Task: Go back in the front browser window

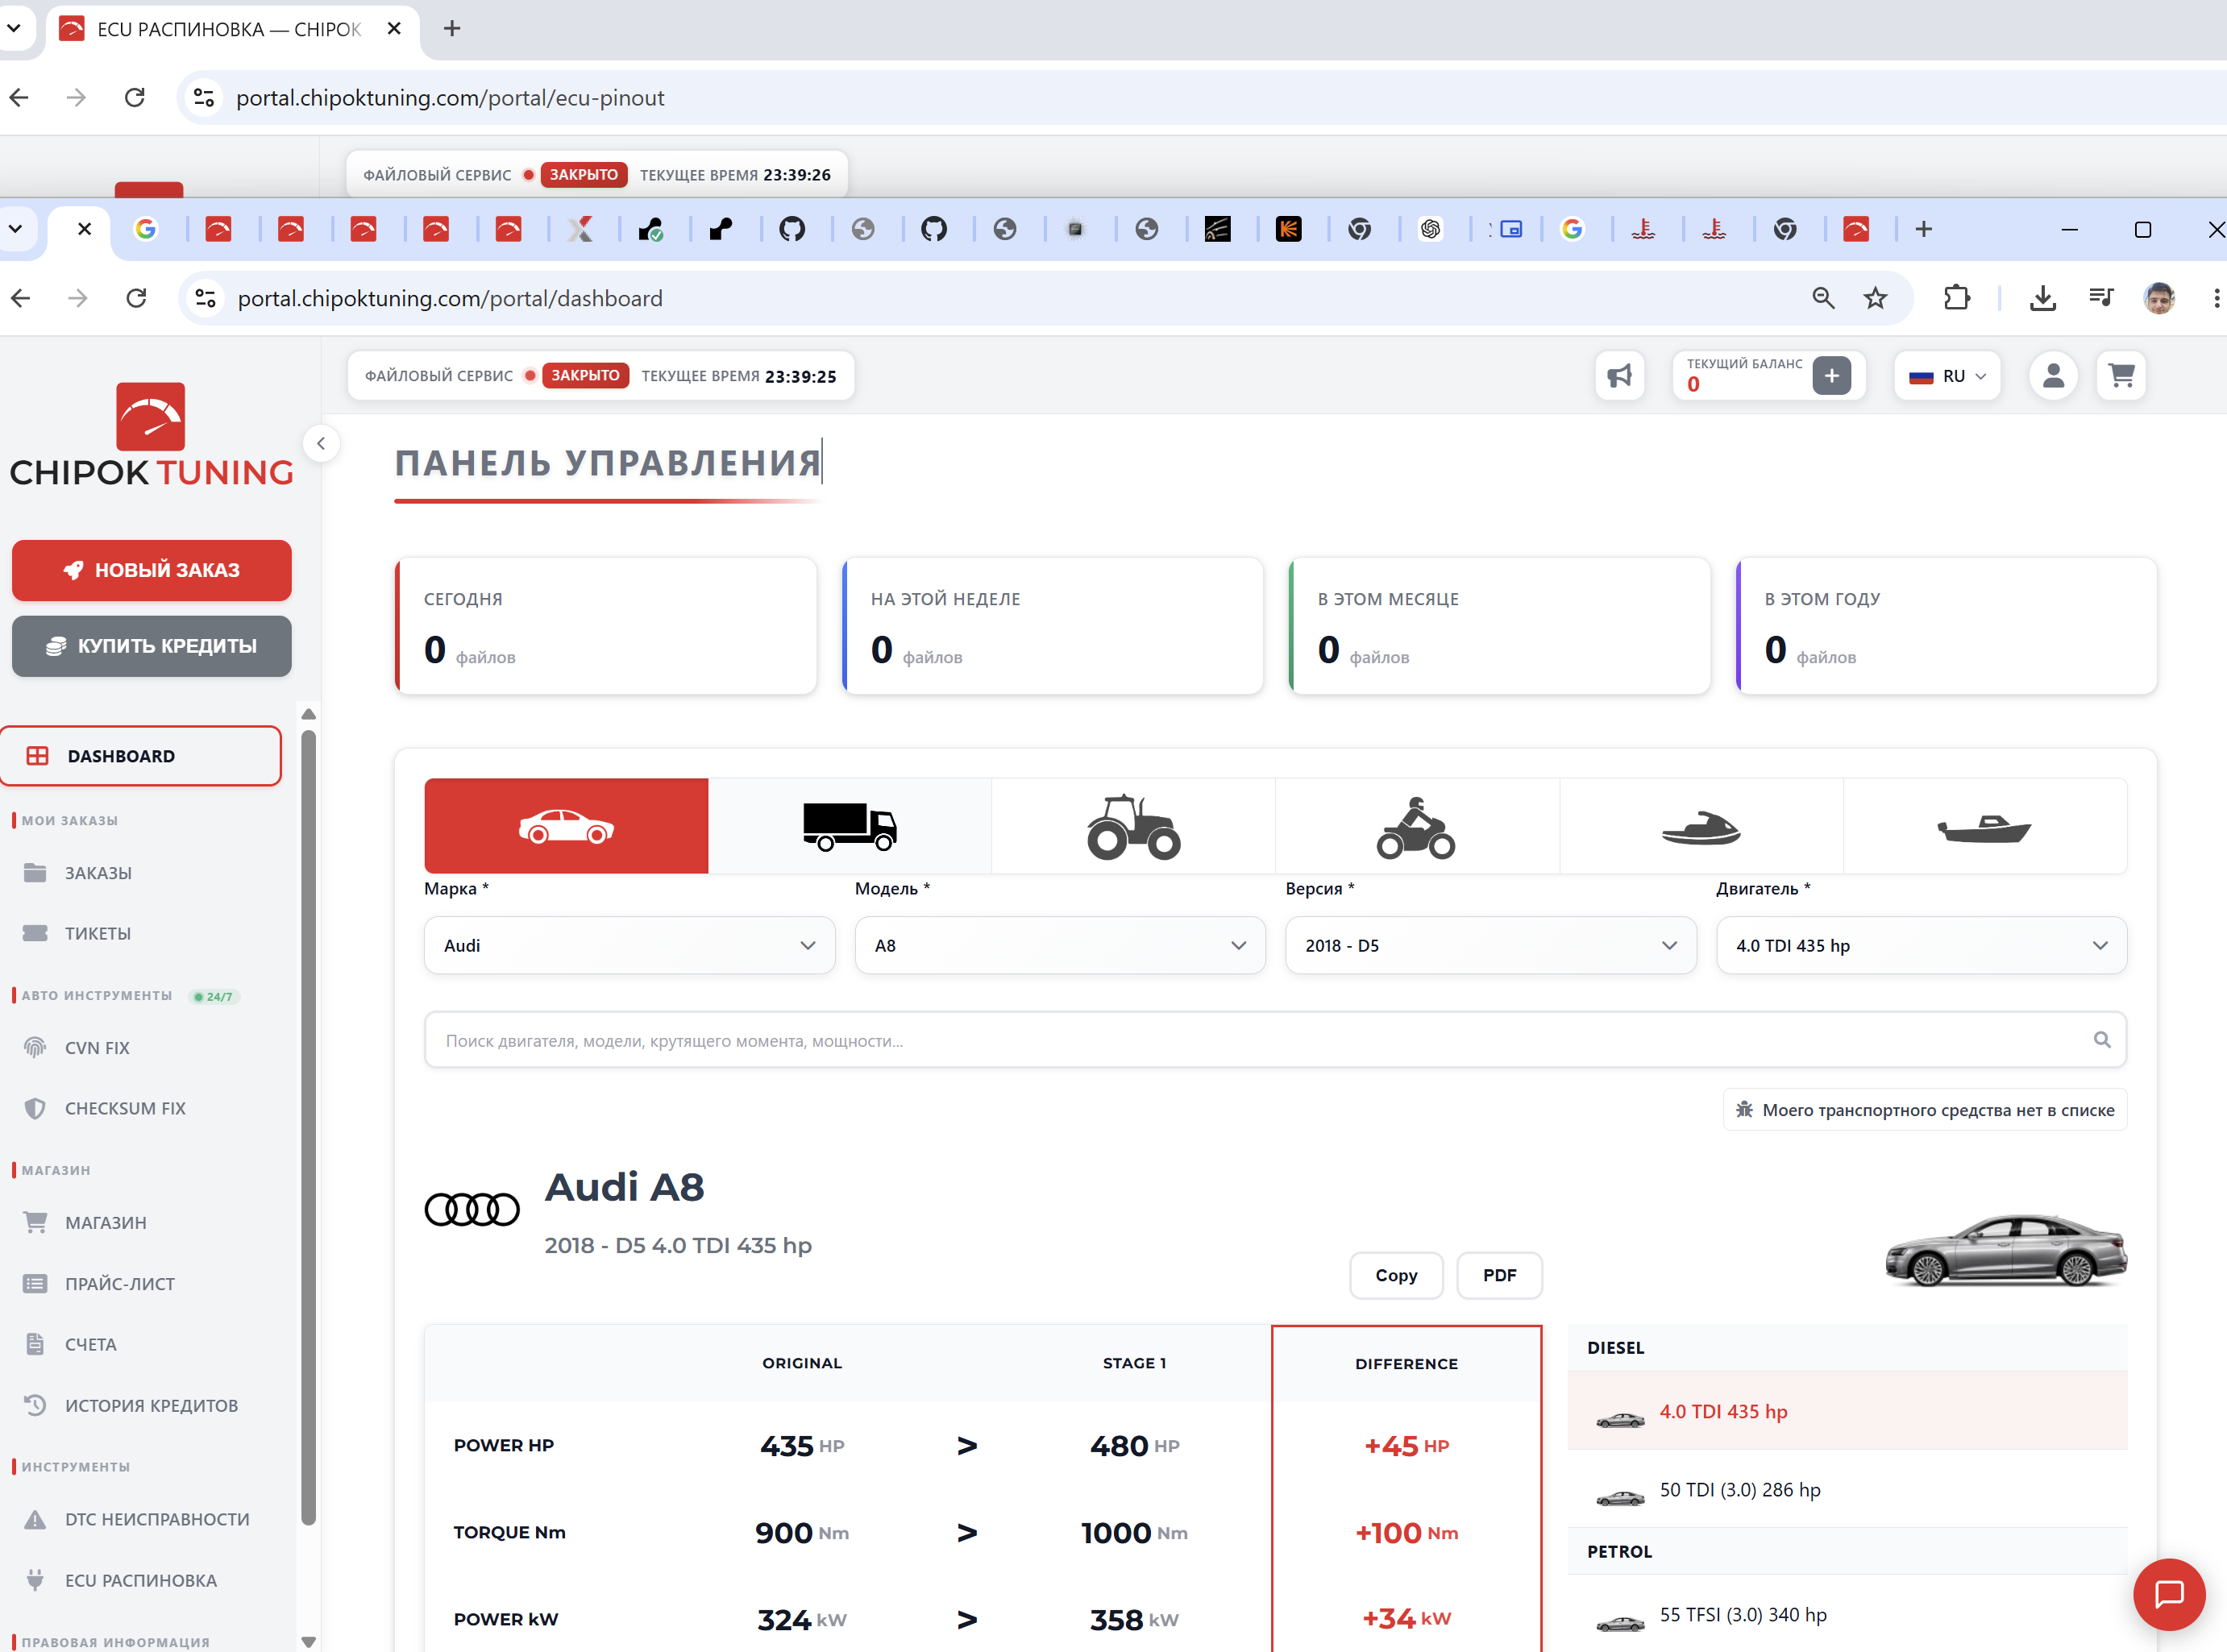Action: [20, 298]
